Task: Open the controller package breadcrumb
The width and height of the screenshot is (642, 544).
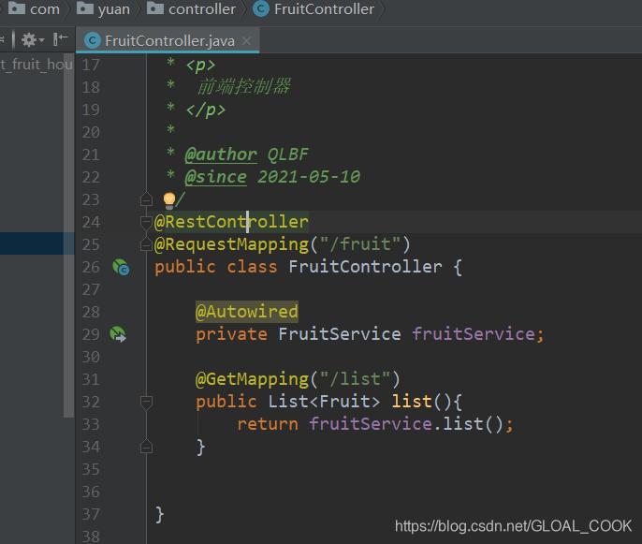Action: (x=191, y=8)
